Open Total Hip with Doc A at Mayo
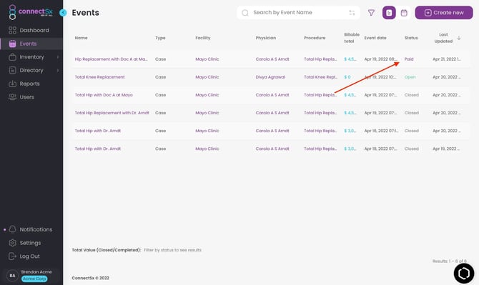The image size is (479, 285). click(x=104, y=95)
